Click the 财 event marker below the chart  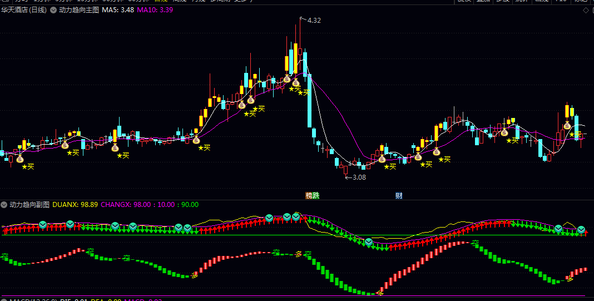click(399, 196)
